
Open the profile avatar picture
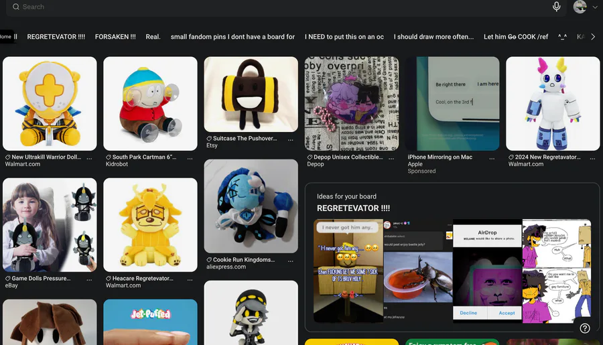(x=580, y=7)
